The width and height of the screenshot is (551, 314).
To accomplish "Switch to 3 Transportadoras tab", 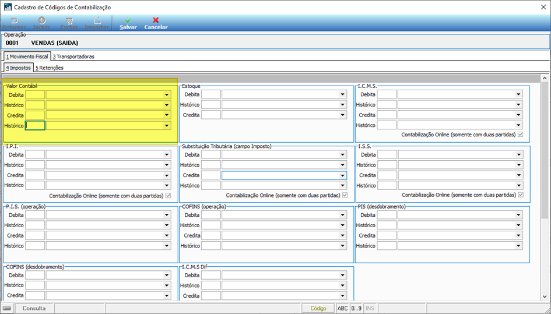I will [x=73, y=57].
